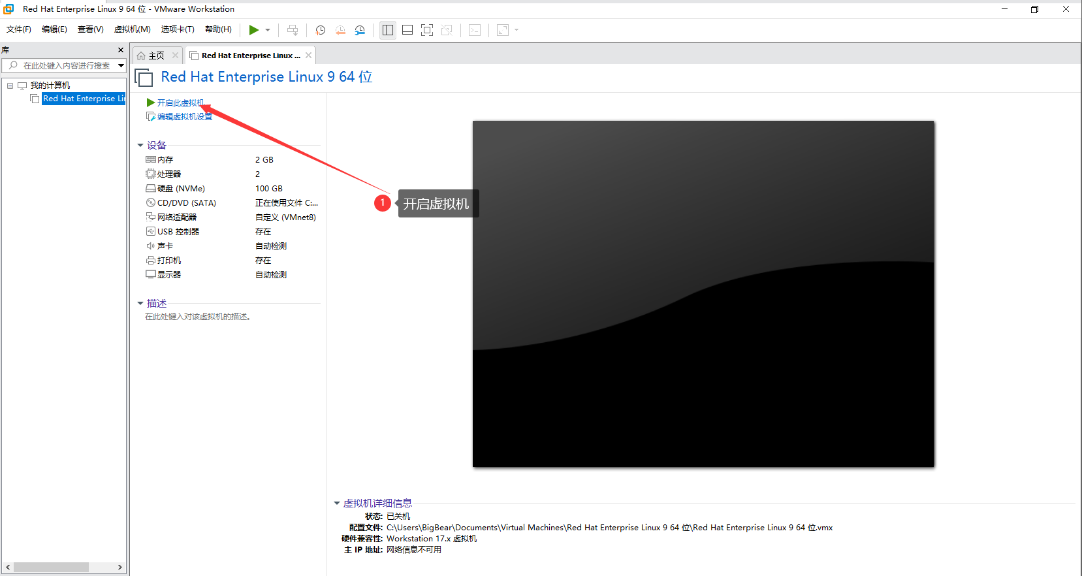The width and height of the screenshot is (1082, 576).
Task: Click the stretch guest display toolbar icon
Action: [503, 30]
